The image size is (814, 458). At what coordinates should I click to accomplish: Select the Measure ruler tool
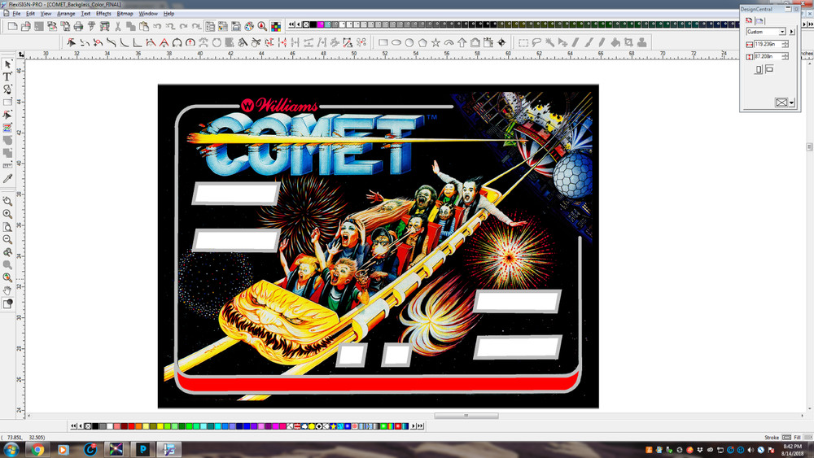[x=7, y=165]
